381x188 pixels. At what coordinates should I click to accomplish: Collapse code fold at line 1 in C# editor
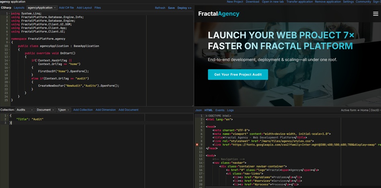coord(9,13)
